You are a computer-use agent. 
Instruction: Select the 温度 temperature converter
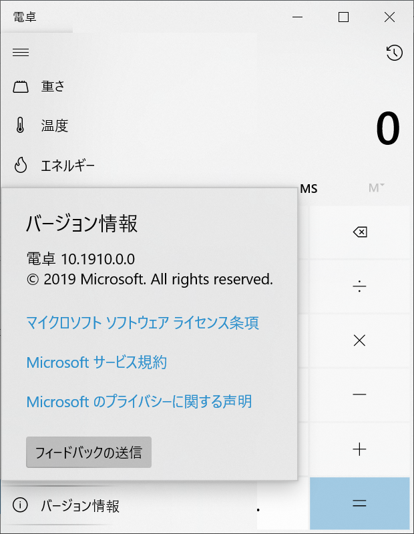point(129,125)
